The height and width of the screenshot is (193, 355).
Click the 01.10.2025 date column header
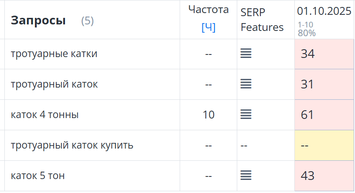point(324,11)
